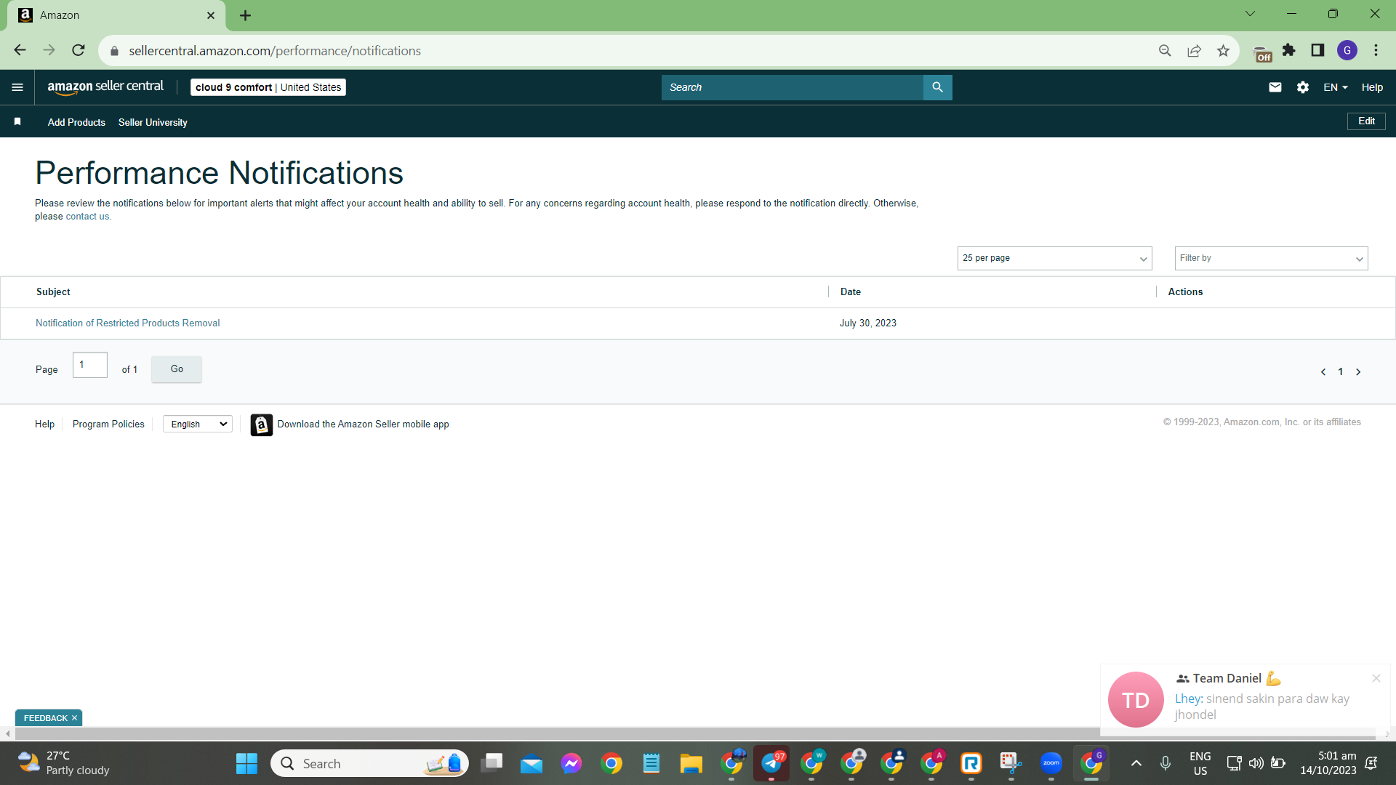Click the ENG US input language indicator
The height and width of the screenshot is (785, 1396).
click(x=1200, y=763)
